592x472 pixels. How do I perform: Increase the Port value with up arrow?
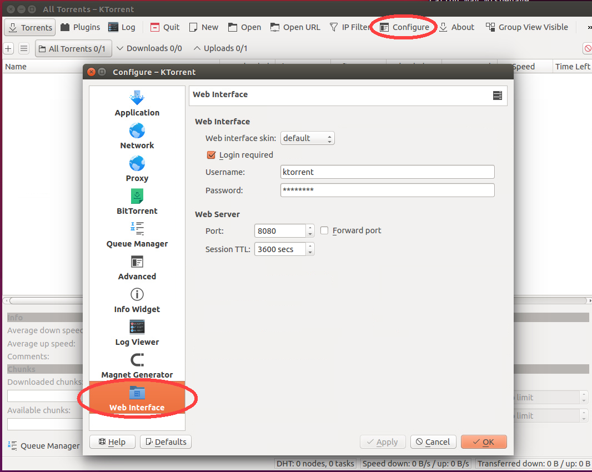click(310, 228)
